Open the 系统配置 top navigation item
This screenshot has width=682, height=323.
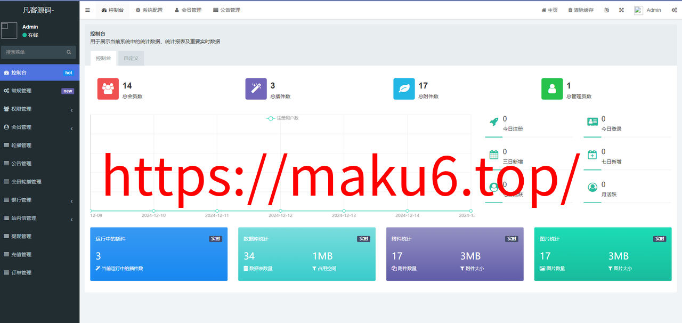click(149, 10)
